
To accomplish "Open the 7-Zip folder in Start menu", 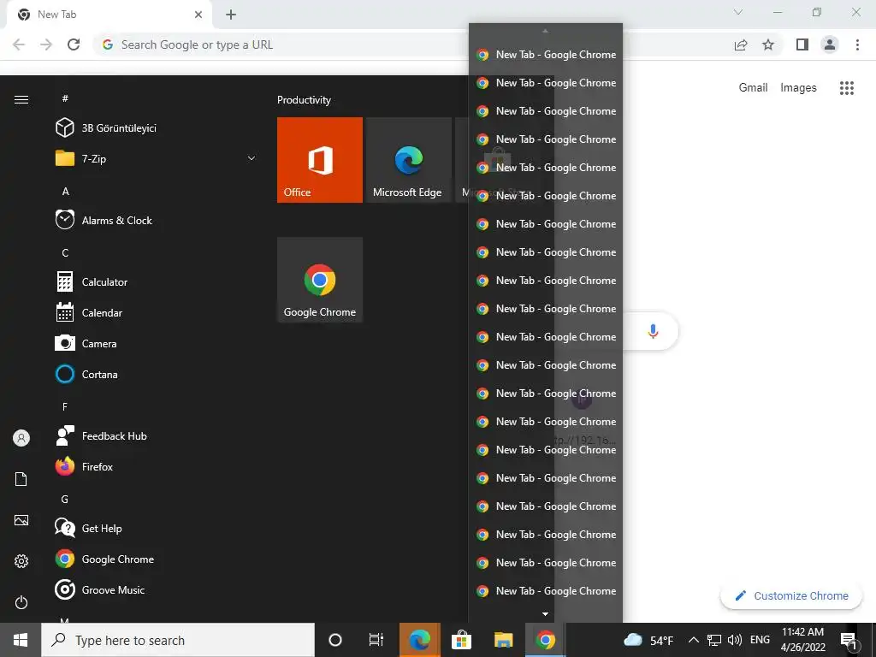I will click(156, 158).
